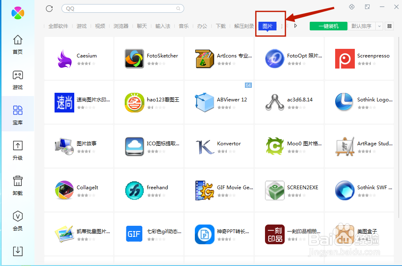Viewport: 402px width, 266px height.
Task: Open the 美图盒子 app tile
Action: click(359, 234)
